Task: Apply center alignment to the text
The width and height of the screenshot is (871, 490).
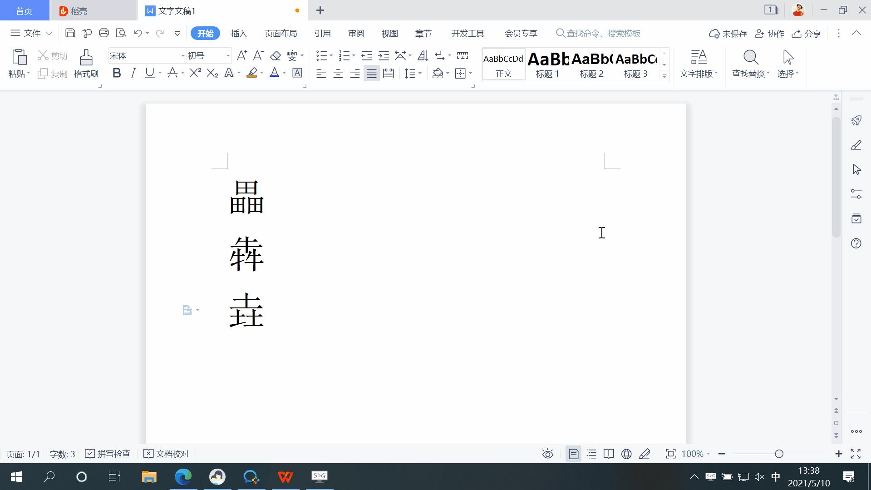Action: [338, 73]
